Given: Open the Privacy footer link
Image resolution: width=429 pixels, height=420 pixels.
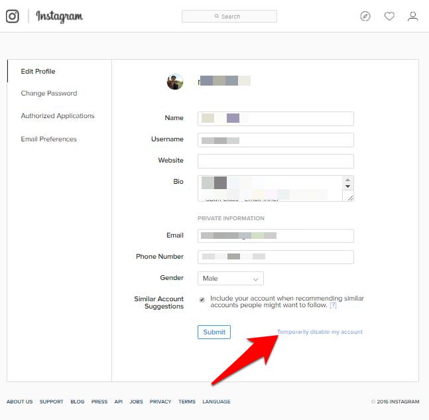Looking at the screenshot, I should click(160, 401).
